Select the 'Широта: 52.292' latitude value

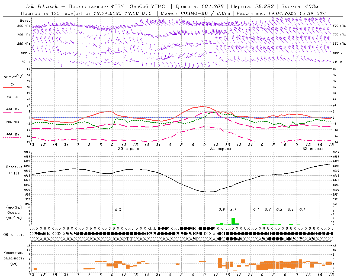pos(252,6)
